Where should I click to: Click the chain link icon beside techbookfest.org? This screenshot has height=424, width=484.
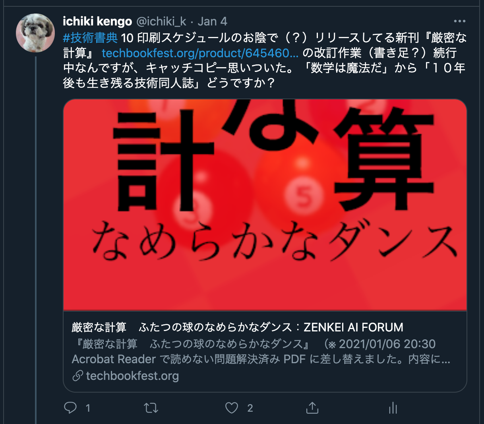click(77, 376)
